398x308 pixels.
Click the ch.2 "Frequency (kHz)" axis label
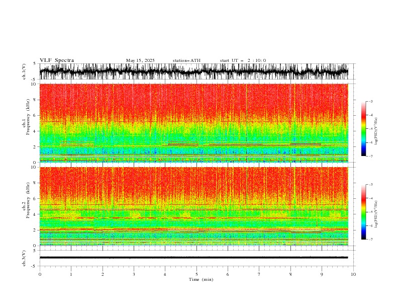pyautogui.click(x=28, y=200)
